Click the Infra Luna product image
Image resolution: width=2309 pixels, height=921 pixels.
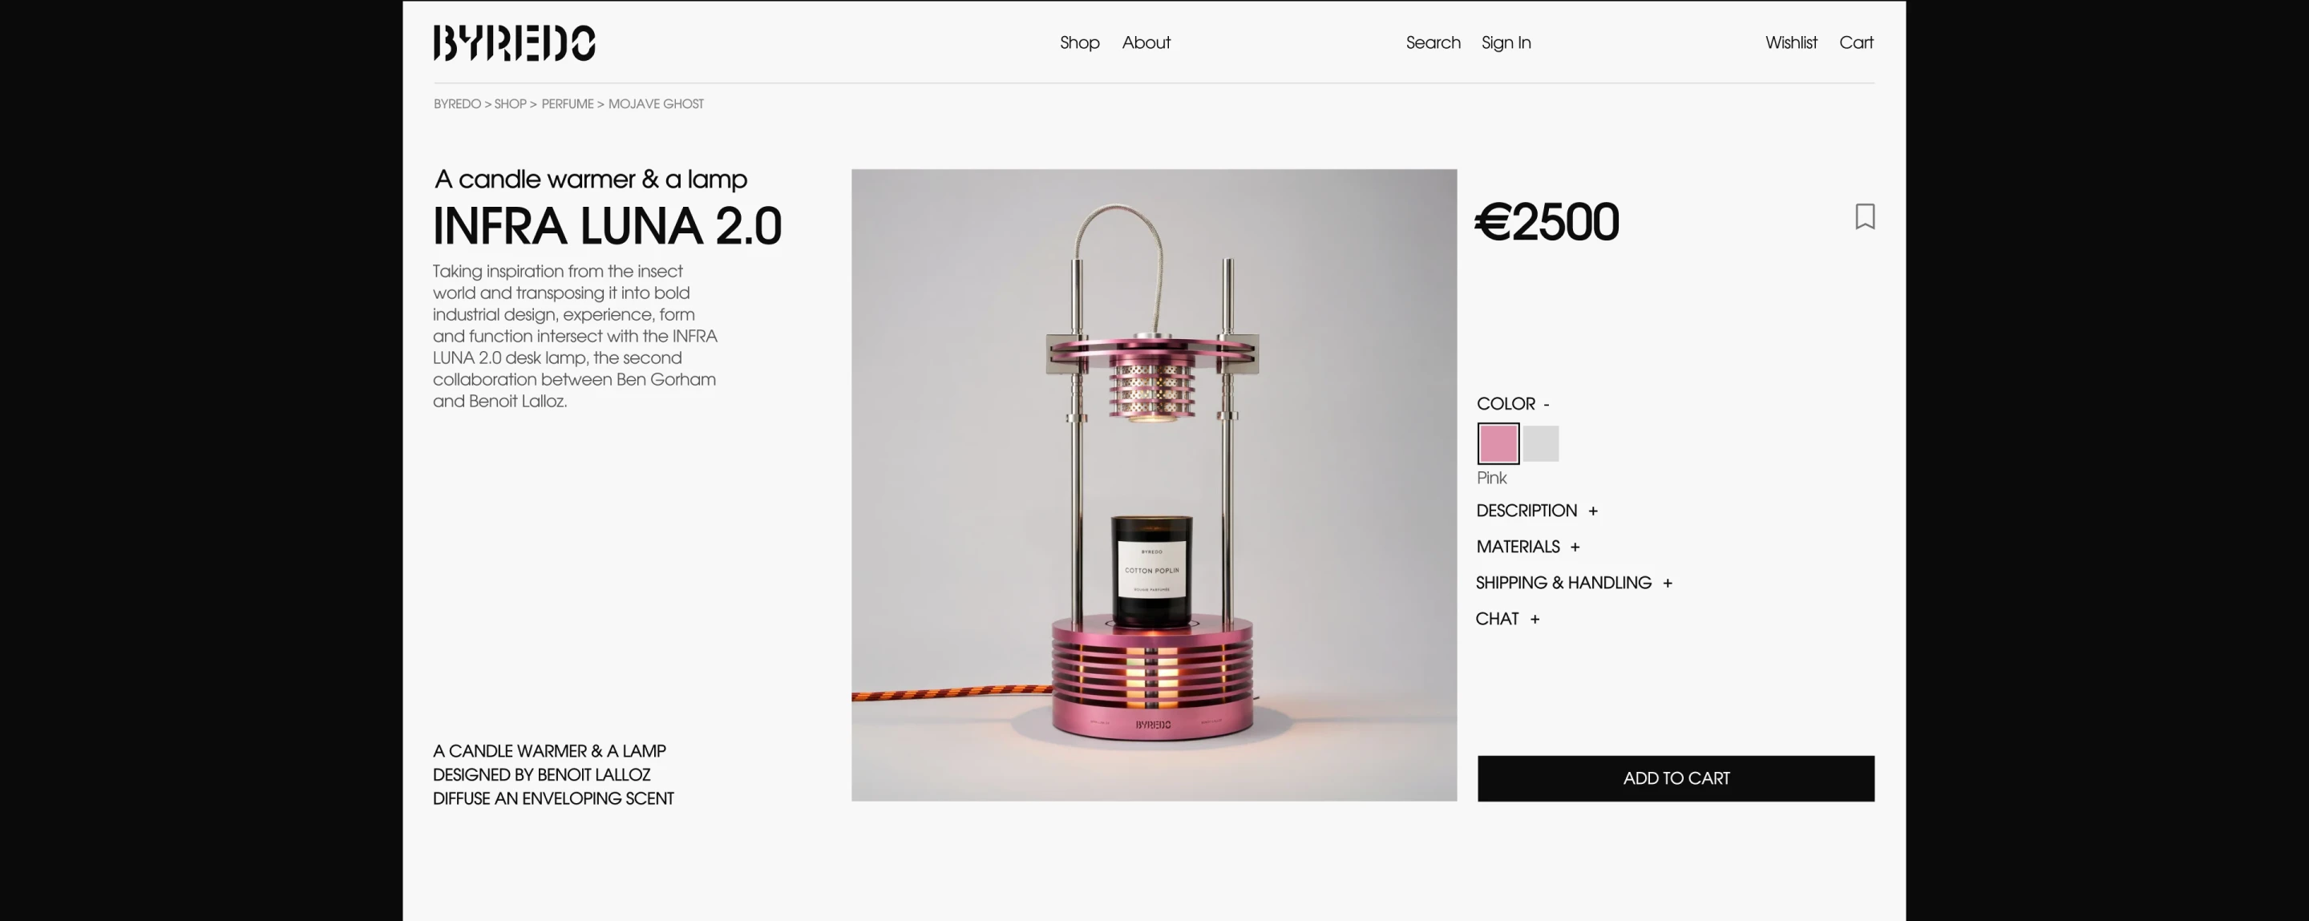(1154, 485)
